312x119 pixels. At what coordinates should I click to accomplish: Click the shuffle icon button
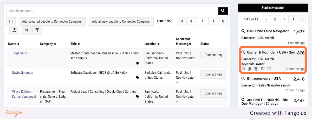point(26,30)
